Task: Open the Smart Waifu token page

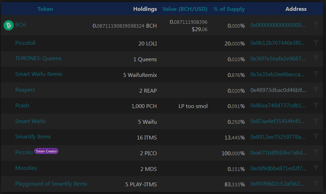Action: point(30,121)
